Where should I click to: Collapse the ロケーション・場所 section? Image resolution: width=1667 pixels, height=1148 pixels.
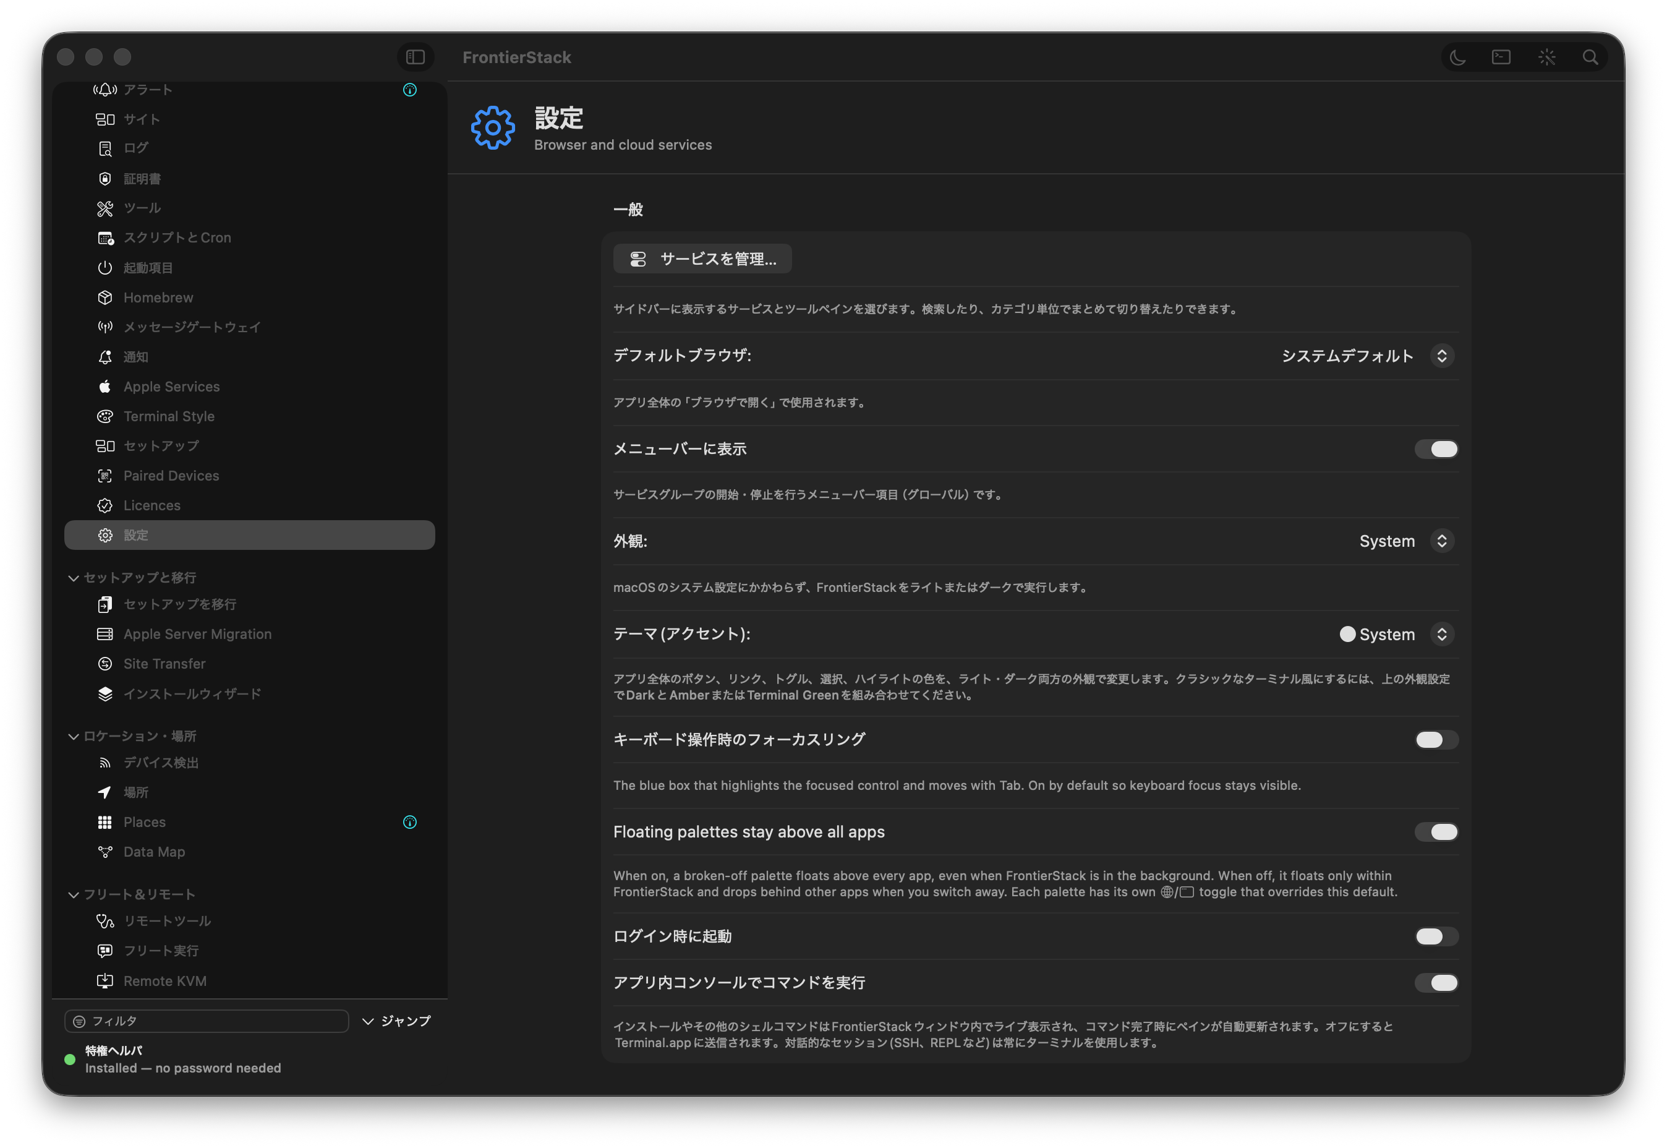pyautogui.click(x=74, y=737)
